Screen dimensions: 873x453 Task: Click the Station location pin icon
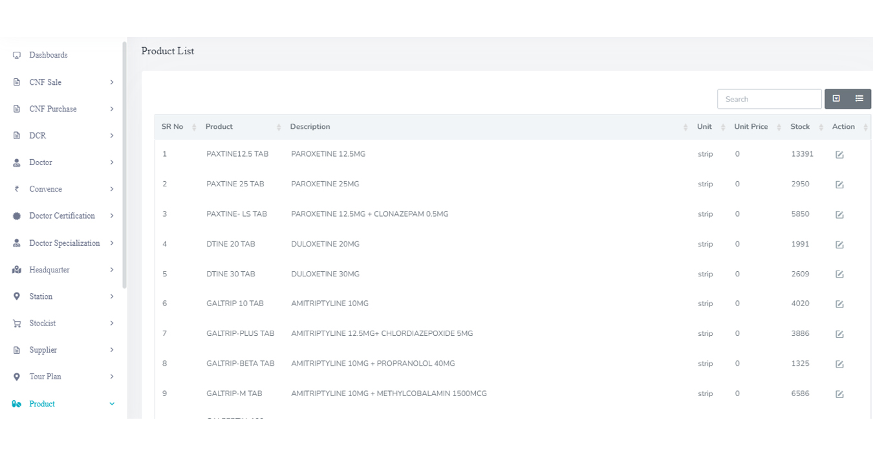[16, 296]
